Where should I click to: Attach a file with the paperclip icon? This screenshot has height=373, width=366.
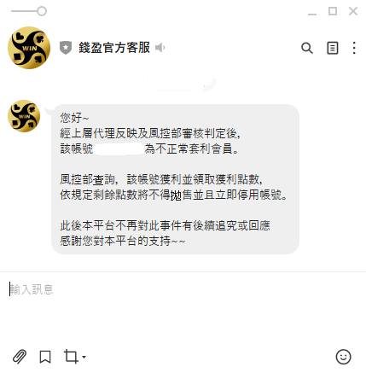pyautogui.click(x=20, y=357)
